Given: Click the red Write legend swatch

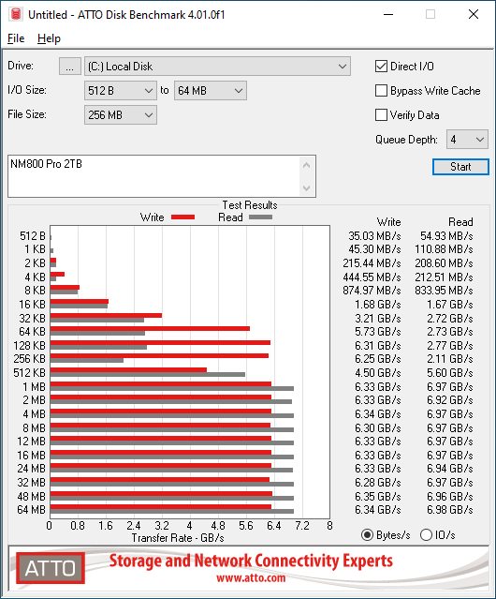Looking at the screenshot, I should pyautogui.click(x=183, y=217).
